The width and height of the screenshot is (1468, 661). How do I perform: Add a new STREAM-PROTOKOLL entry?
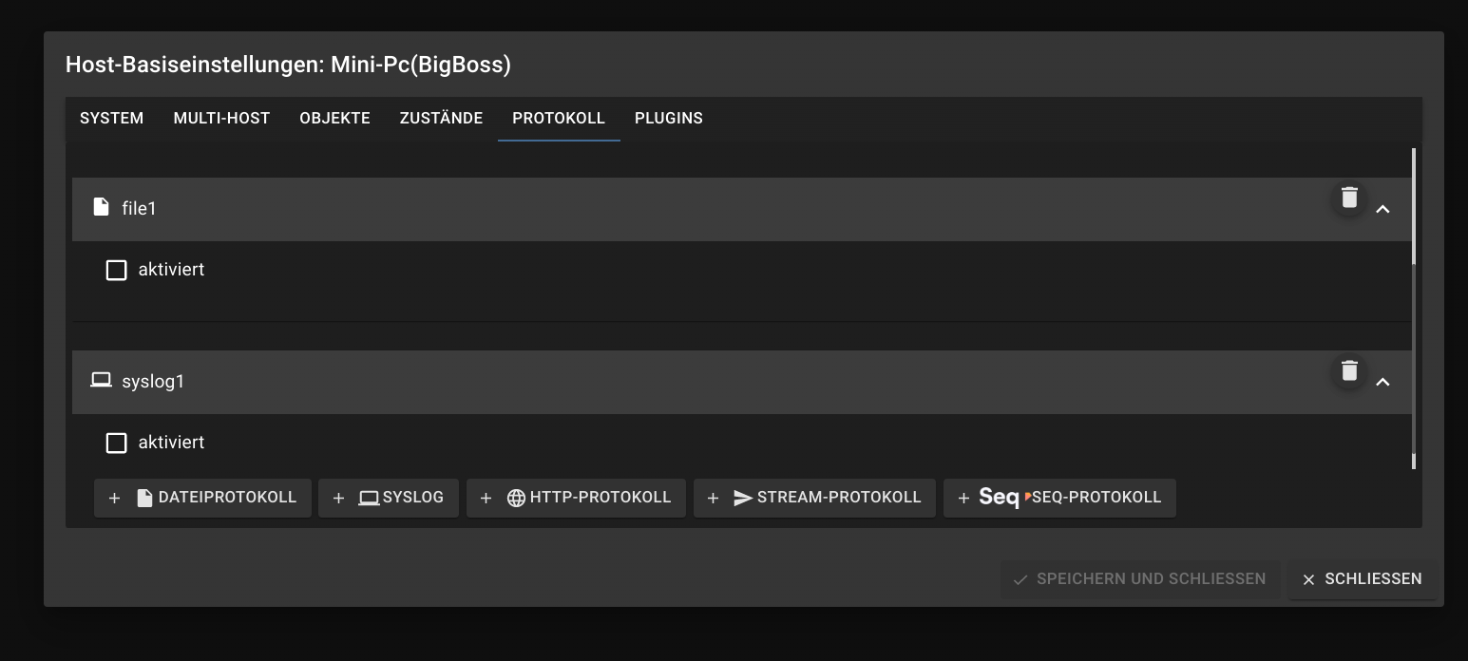point(814,497)
